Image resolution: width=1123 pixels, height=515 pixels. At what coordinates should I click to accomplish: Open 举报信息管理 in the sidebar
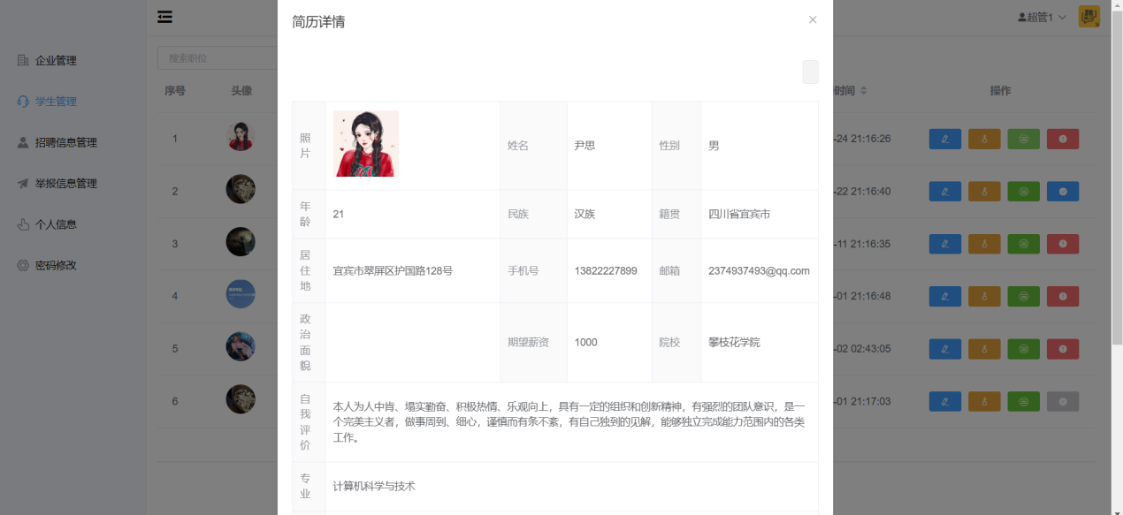tap(66, 184)
